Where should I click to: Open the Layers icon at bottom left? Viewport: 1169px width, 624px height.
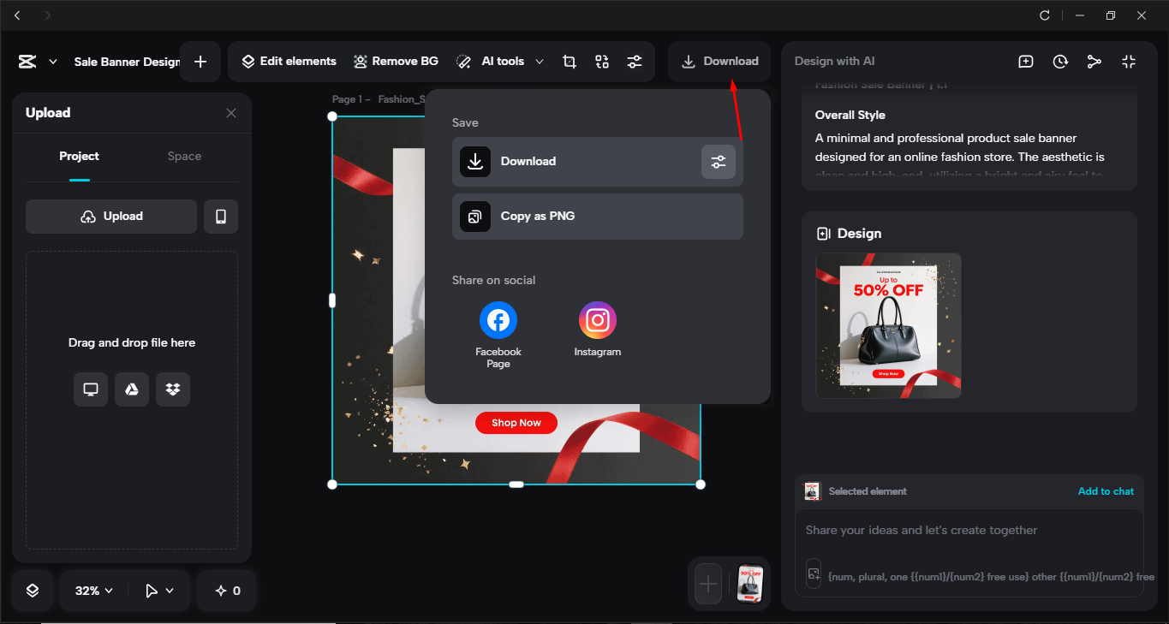click(x=32, y=590)
